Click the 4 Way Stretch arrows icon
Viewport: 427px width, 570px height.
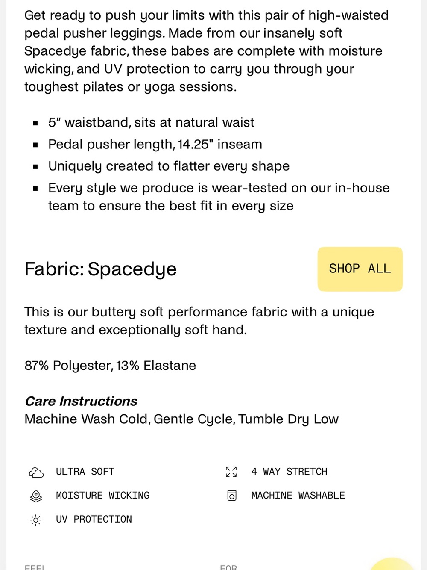(x=231, y=472)
